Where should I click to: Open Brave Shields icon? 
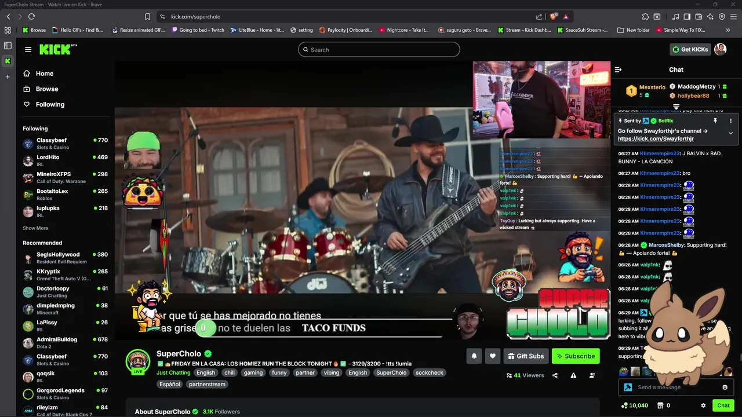click(x=553, y=16)
